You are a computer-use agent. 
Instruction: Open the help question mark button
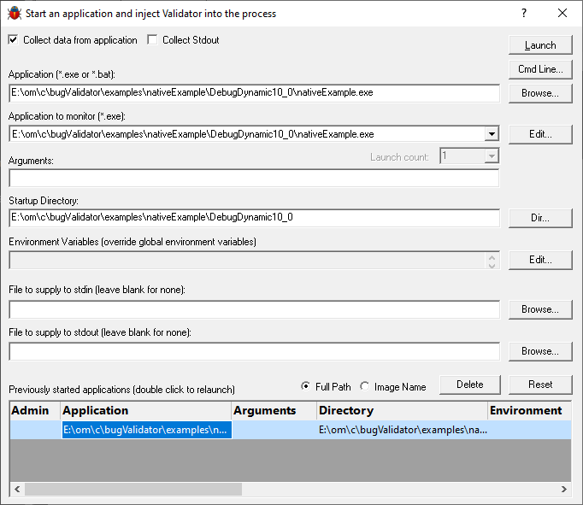pyautogui.click(x=524, y=13)
